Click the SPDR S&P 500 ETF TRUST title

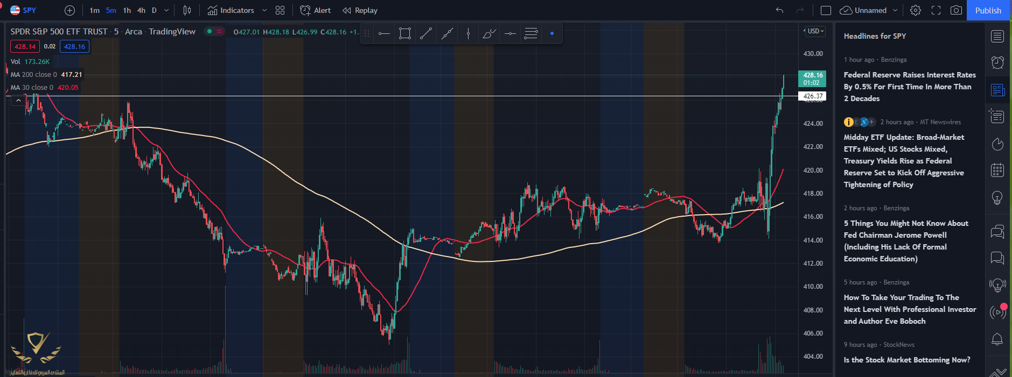point(59,32)
